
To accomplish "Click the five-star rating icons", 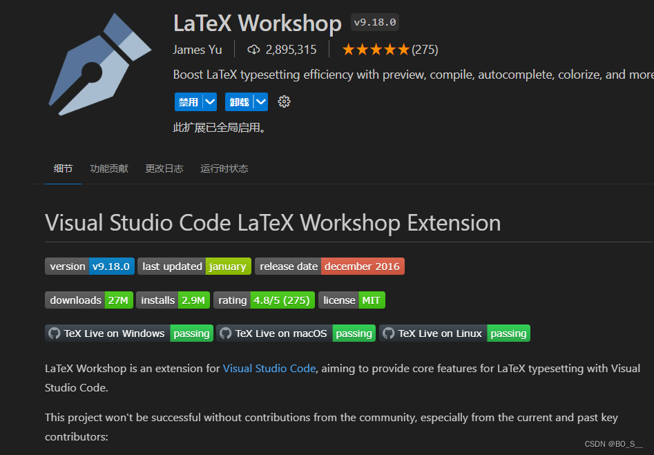I will (376, 50).
